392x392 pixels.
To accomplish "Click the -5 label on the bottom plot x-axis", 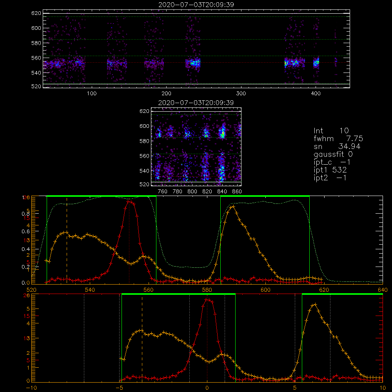I will [120, 388].
